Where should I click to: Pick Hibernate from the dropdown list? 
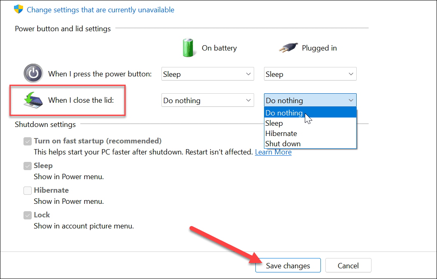281,134
